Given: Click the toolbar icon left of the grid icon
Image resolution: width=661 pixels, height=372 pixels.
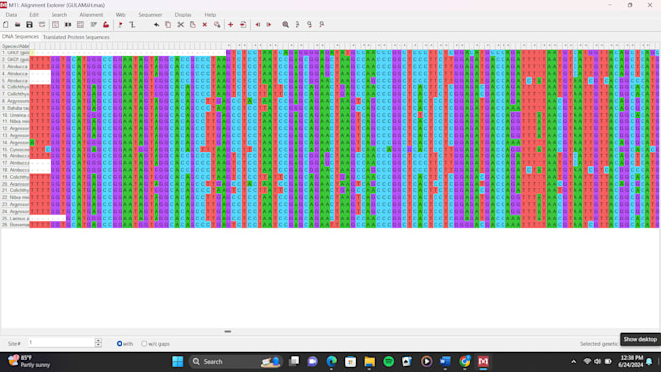Looking at the screenshot, I should tap(68, 25).
